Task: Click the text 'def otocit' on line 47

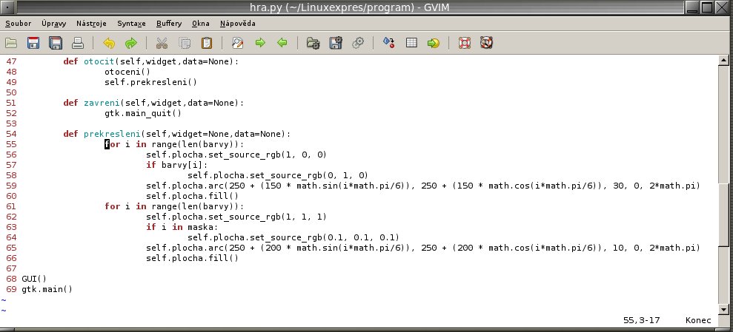Action: (89, 61)
